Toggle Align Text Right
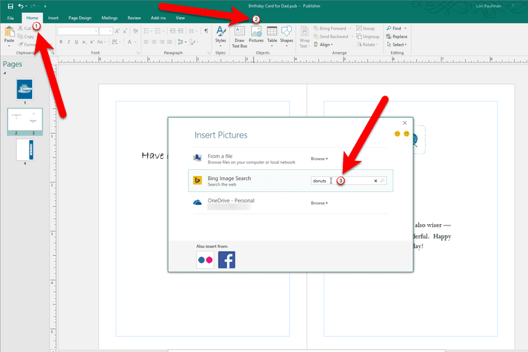Screen dimensions: 528x352 click(x=162, y=42)
